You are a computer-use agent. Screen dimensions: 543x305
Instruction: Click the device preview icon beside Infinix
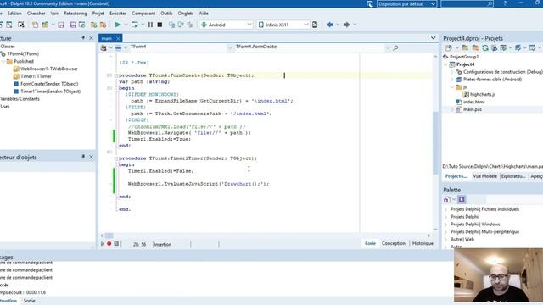(315, 25)
